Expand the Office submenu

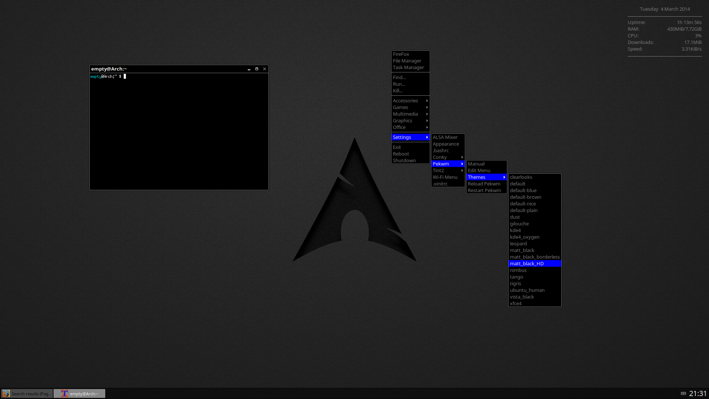click(x=410, y=127)
